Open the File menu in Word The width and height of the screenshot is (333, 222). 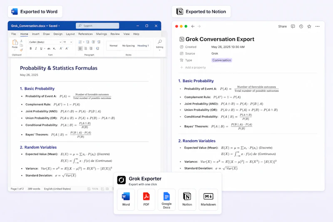pos(14,34)
